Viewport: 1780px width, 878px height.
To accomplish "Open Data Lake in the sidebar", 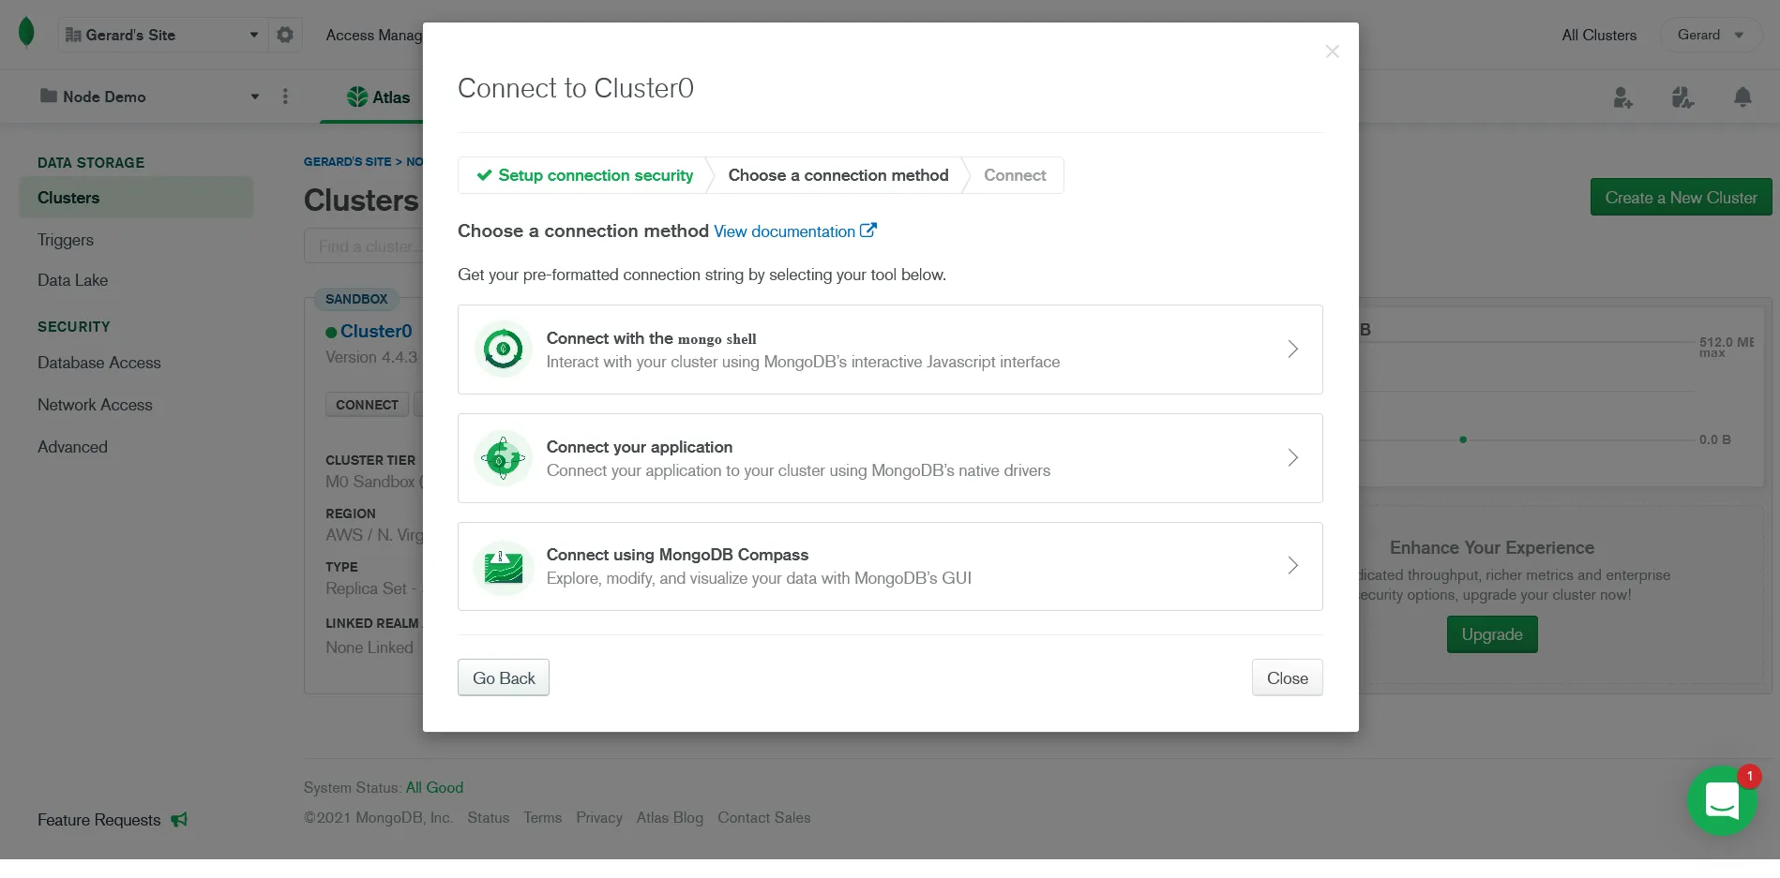I will coord(73,280).
